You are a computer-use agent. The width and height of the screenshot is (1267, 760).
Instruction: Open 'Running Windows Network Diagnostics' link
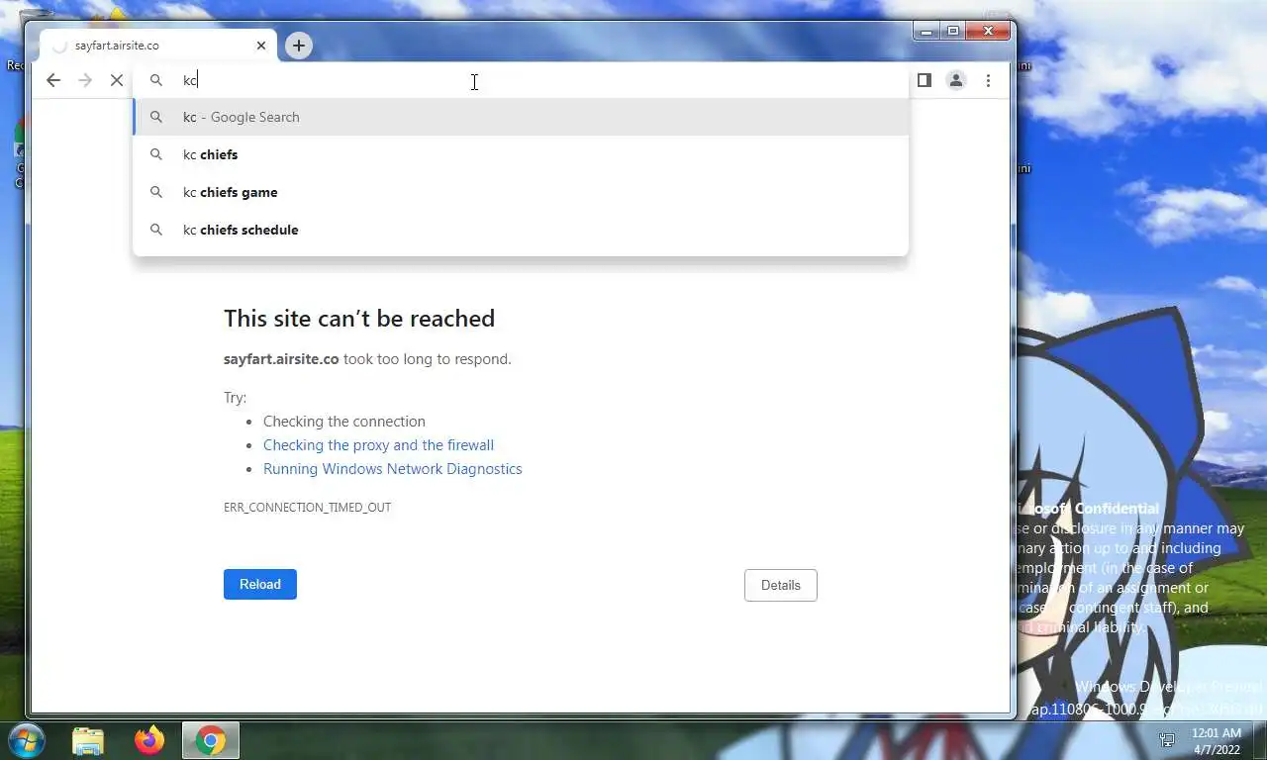(x=392, y=469)
